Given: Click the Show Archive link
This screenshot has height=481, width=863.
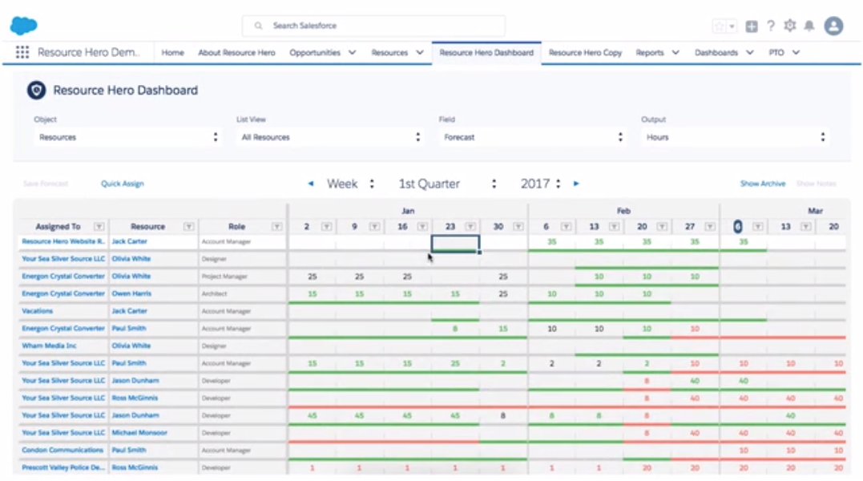Looking at the screenshot, I should [x=762, y=184].
